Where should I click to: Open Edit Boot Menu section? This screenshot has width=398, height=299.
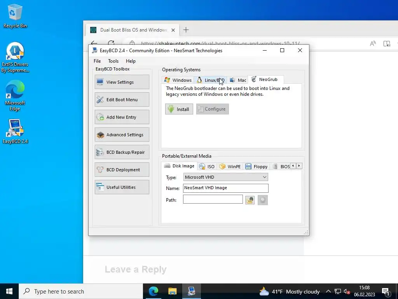(x=122, y=99)
